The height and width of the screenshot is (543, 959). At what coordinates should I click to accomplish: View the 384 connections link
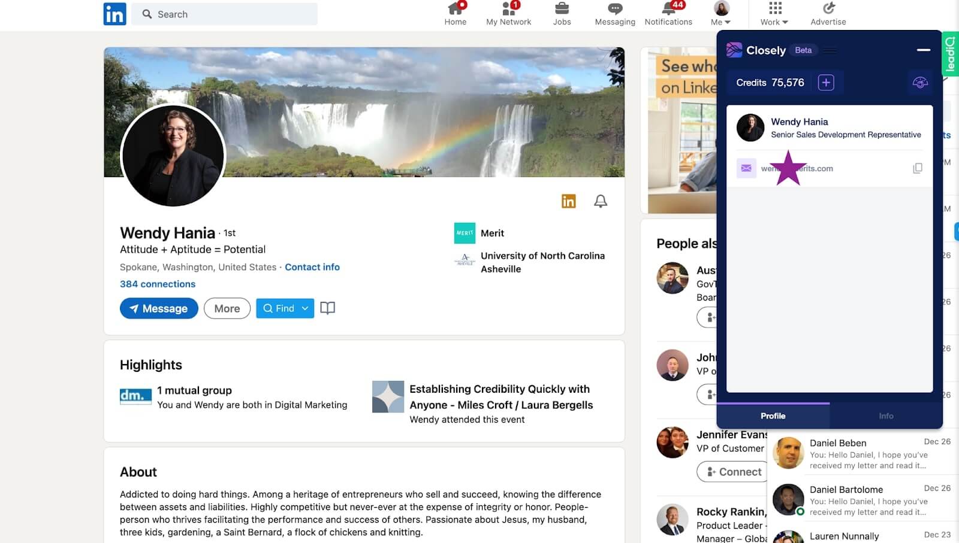pyautogui.click(x=158, y=284)
